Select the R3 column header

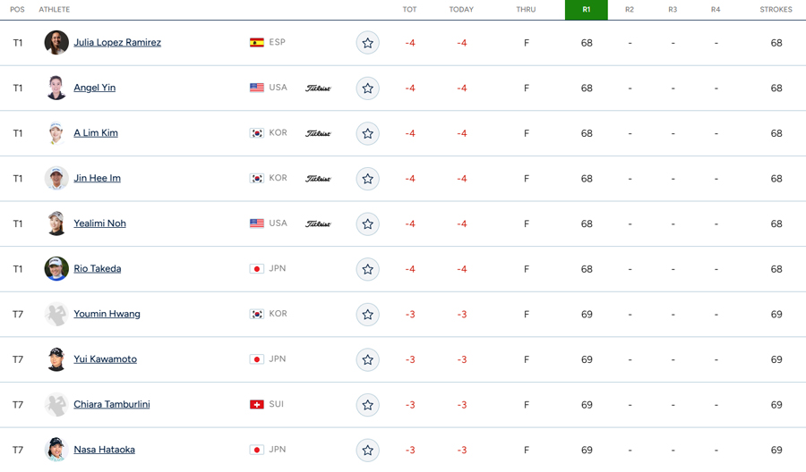coord(673,10)
